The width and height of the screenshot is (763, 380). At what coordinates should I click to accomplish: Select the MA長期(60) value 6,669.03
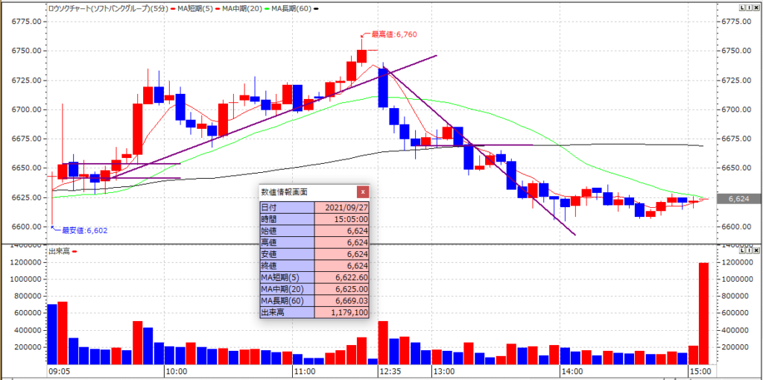[341, 301]
